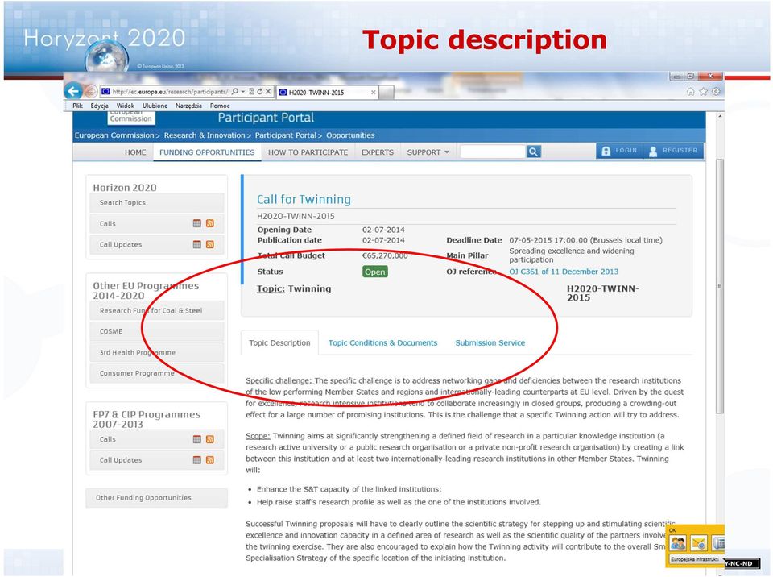This screenshot has width=773, height=577.
Task: Open the Ulubione menu
Action: coord(155,106)
